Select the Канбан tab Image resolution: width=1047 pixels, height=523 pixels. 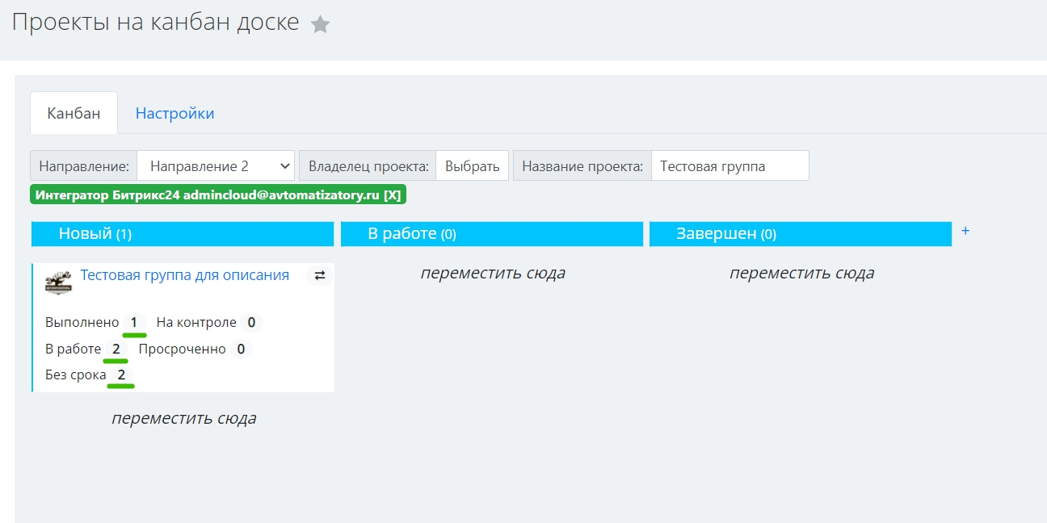[x=74, y=113]
